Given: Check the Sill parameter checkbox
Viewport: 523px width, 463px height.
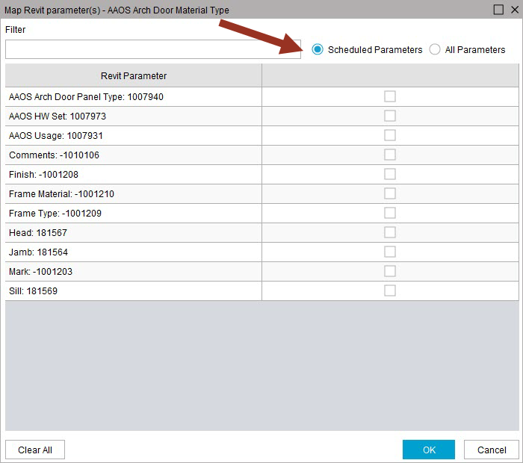Looking at the screenshot, I should click(x=389, y=290).
